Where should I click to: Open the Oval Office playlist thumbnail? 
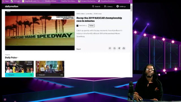tap(50, 69)
